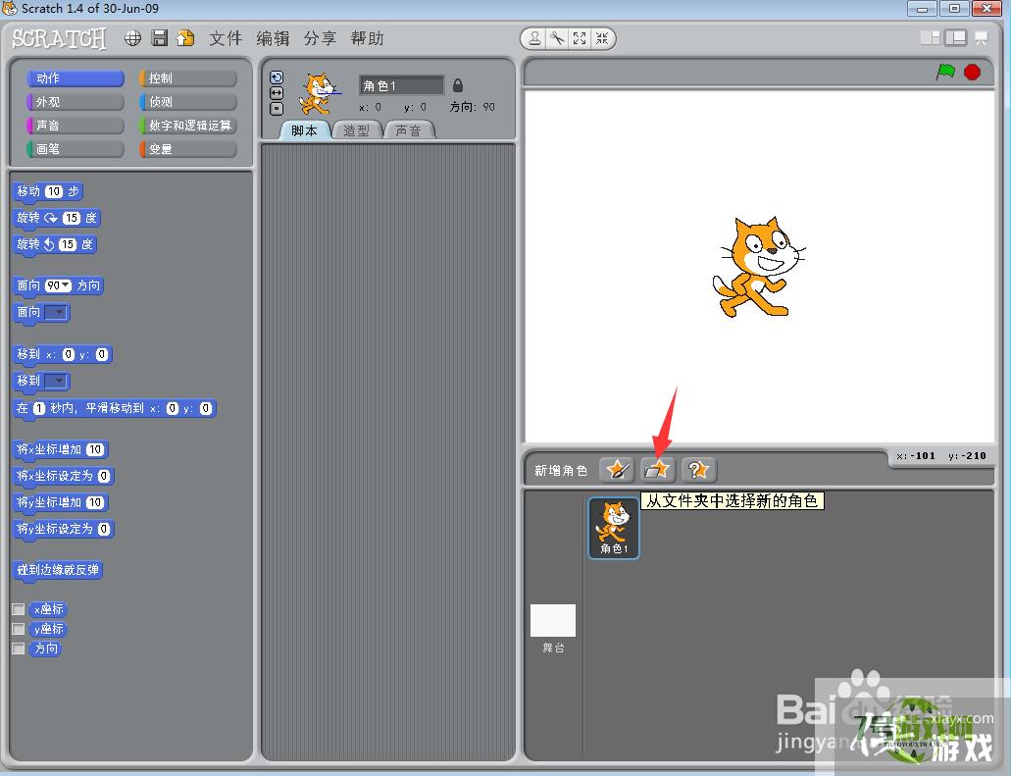Click the 0 value in 将y坐标设定为 block
This screenshot has height=776, width=1011.
click(104, 529)
